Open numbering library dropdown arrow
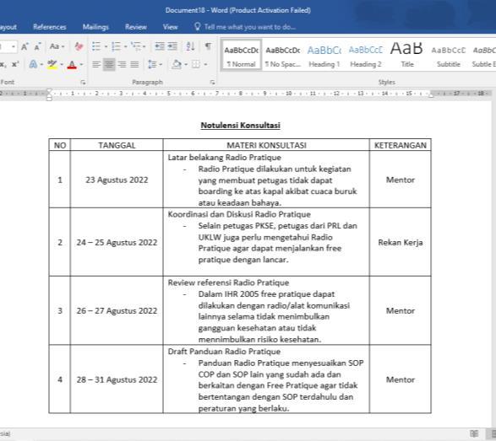This screenshot has width=496, height=441. 126,47
